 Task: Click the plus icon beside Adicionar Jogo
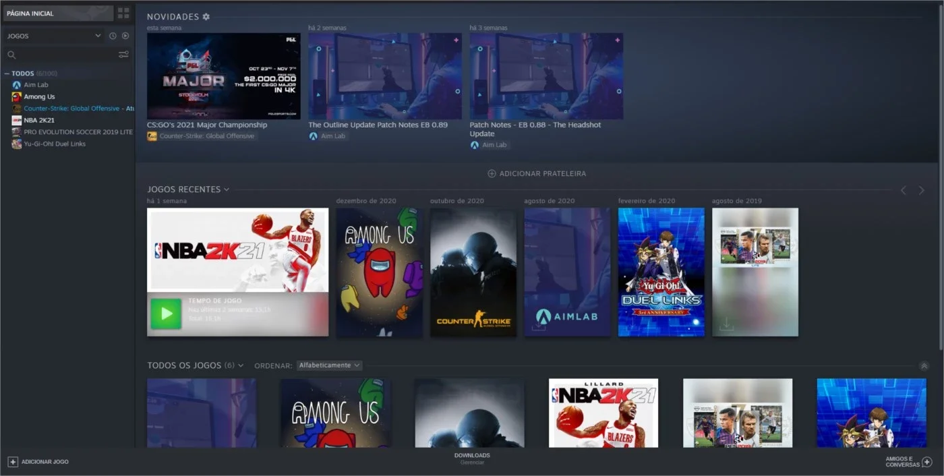point(13,462)
